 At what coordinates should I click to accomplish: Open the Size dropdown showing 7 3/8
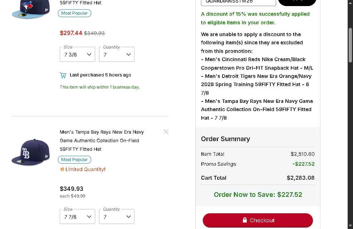coord(77,55)
